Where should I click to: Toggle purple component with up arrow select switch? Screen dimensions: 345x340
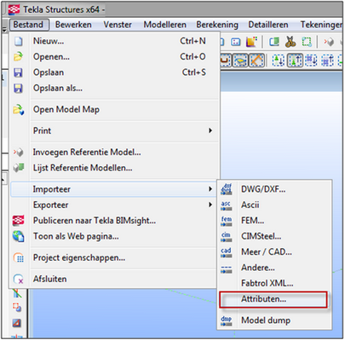coord(327,61)
